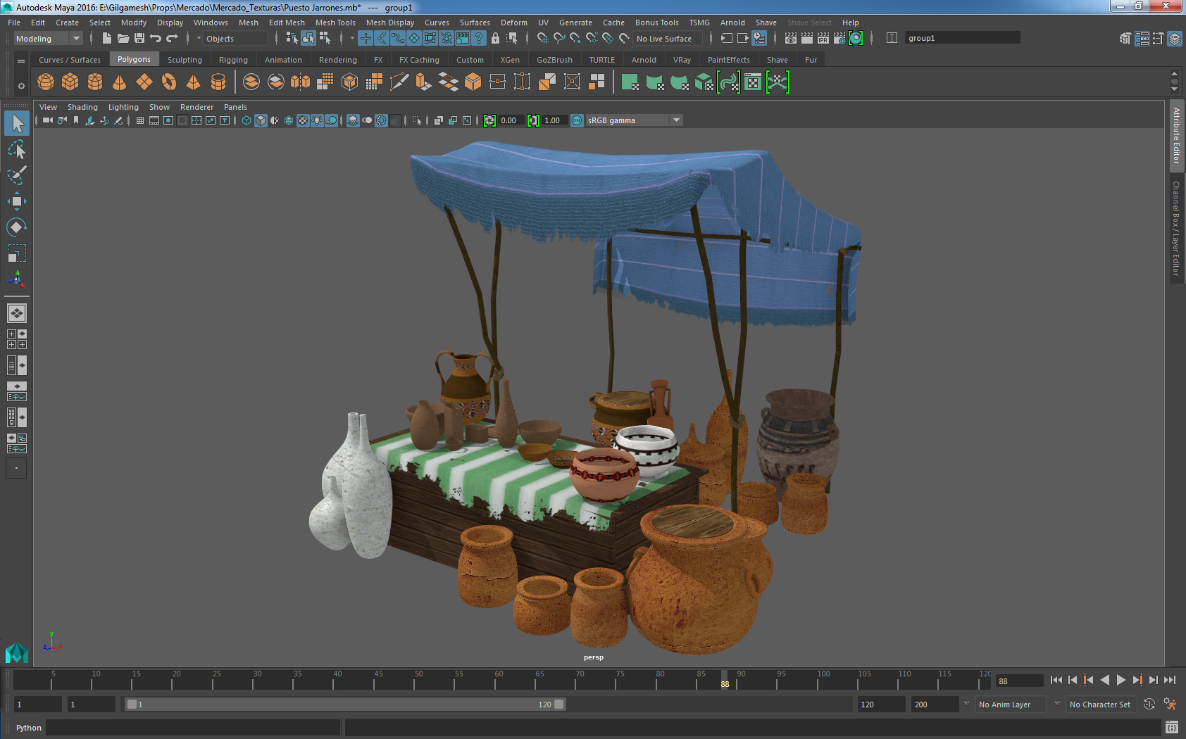Screen dimensions: 1186x739
Task: Choose the Rotate tool in the toolbox
Action: pyautogui.click(x=17, y=227)
